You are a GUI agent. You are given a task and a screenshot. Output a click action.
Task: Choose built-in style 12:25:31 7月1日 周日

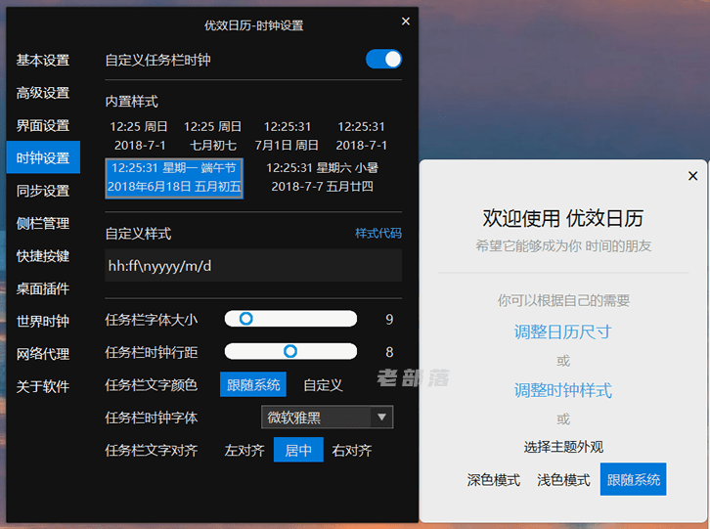pyautogui.click(x=287, y=136)
